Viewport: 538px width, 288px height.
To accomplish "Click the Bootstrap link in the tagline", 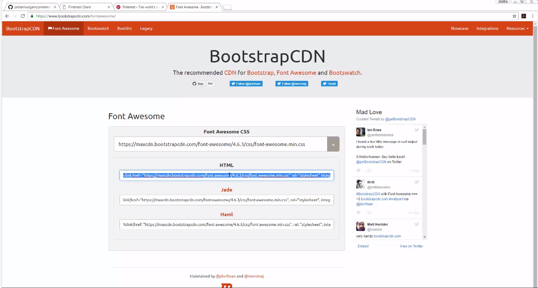I will [260, 73].
